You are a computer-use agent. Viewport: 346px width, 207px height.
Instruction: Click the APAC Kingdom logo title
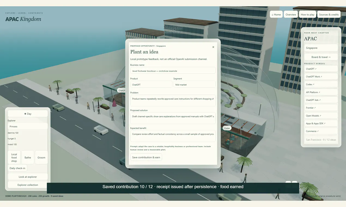click(x=23, y=19)
